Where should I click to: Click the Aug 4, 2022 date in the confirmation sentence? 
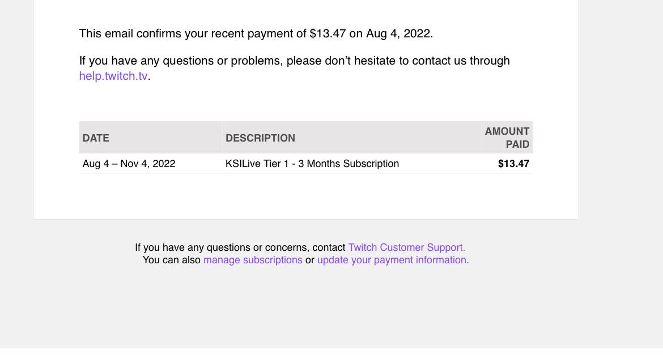[399, 33]
